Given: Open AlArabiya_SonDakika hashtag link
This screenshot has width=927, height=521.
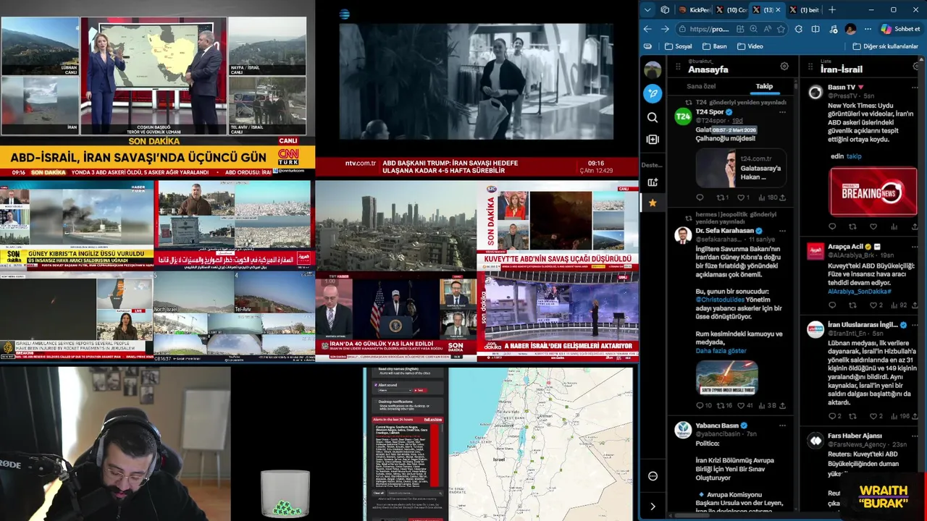Looking at the screenshot, I should click(860, 292).
